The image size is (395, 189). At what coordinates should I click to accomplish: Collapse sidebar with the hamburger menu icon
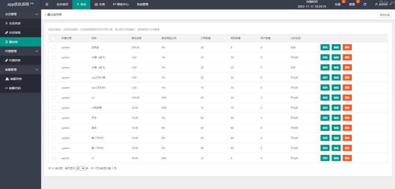pyautogui.click(x=47, y=5)
